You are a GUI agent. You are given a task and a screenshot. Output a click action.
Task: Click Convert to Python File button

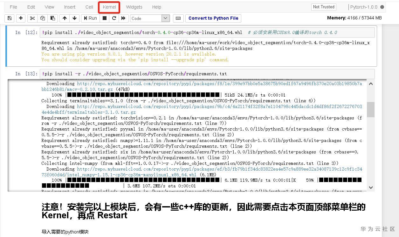click(x=213, y=18)
